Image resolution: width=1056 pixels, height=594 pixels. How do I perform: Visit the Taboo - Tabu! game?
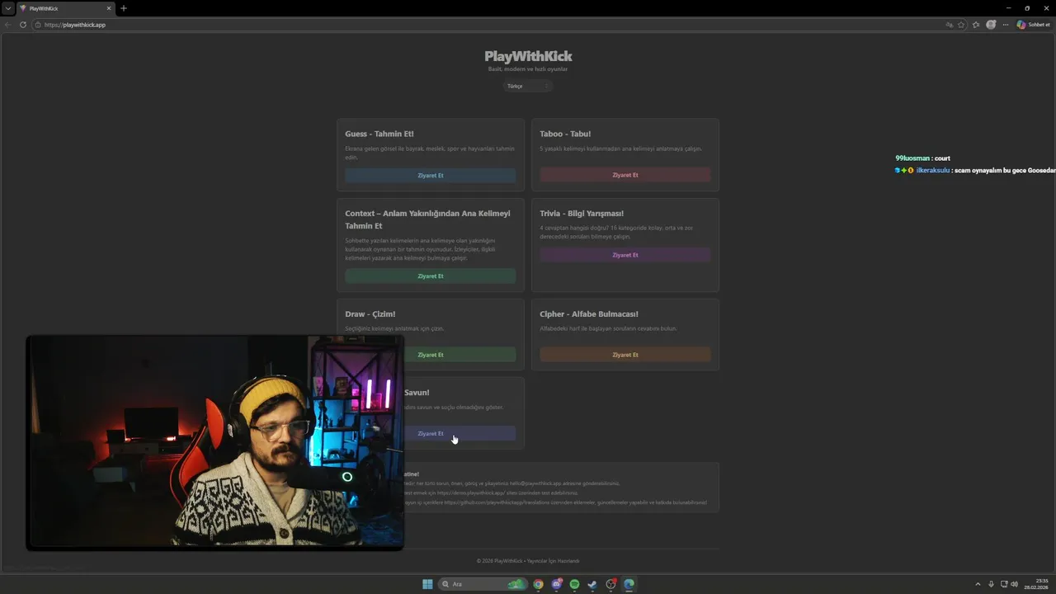point(625,175)
